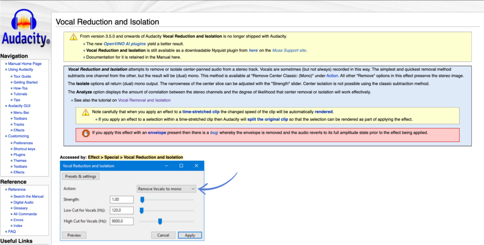Click the Preview button
This screenshot has width=484, height=245.
click(x=74, y=235)
